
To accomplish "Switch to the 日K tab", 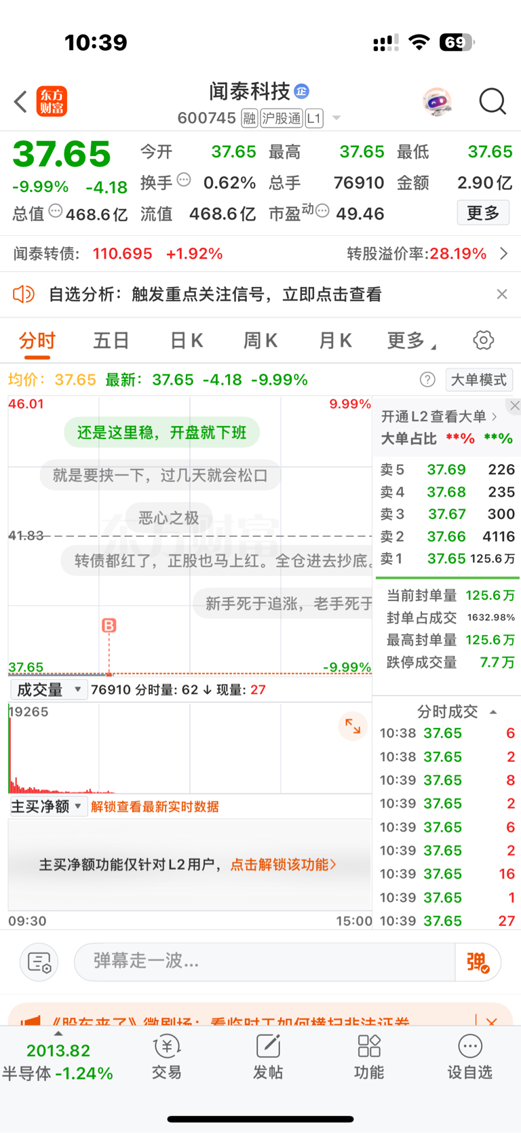I will click(x=186, y=341).
